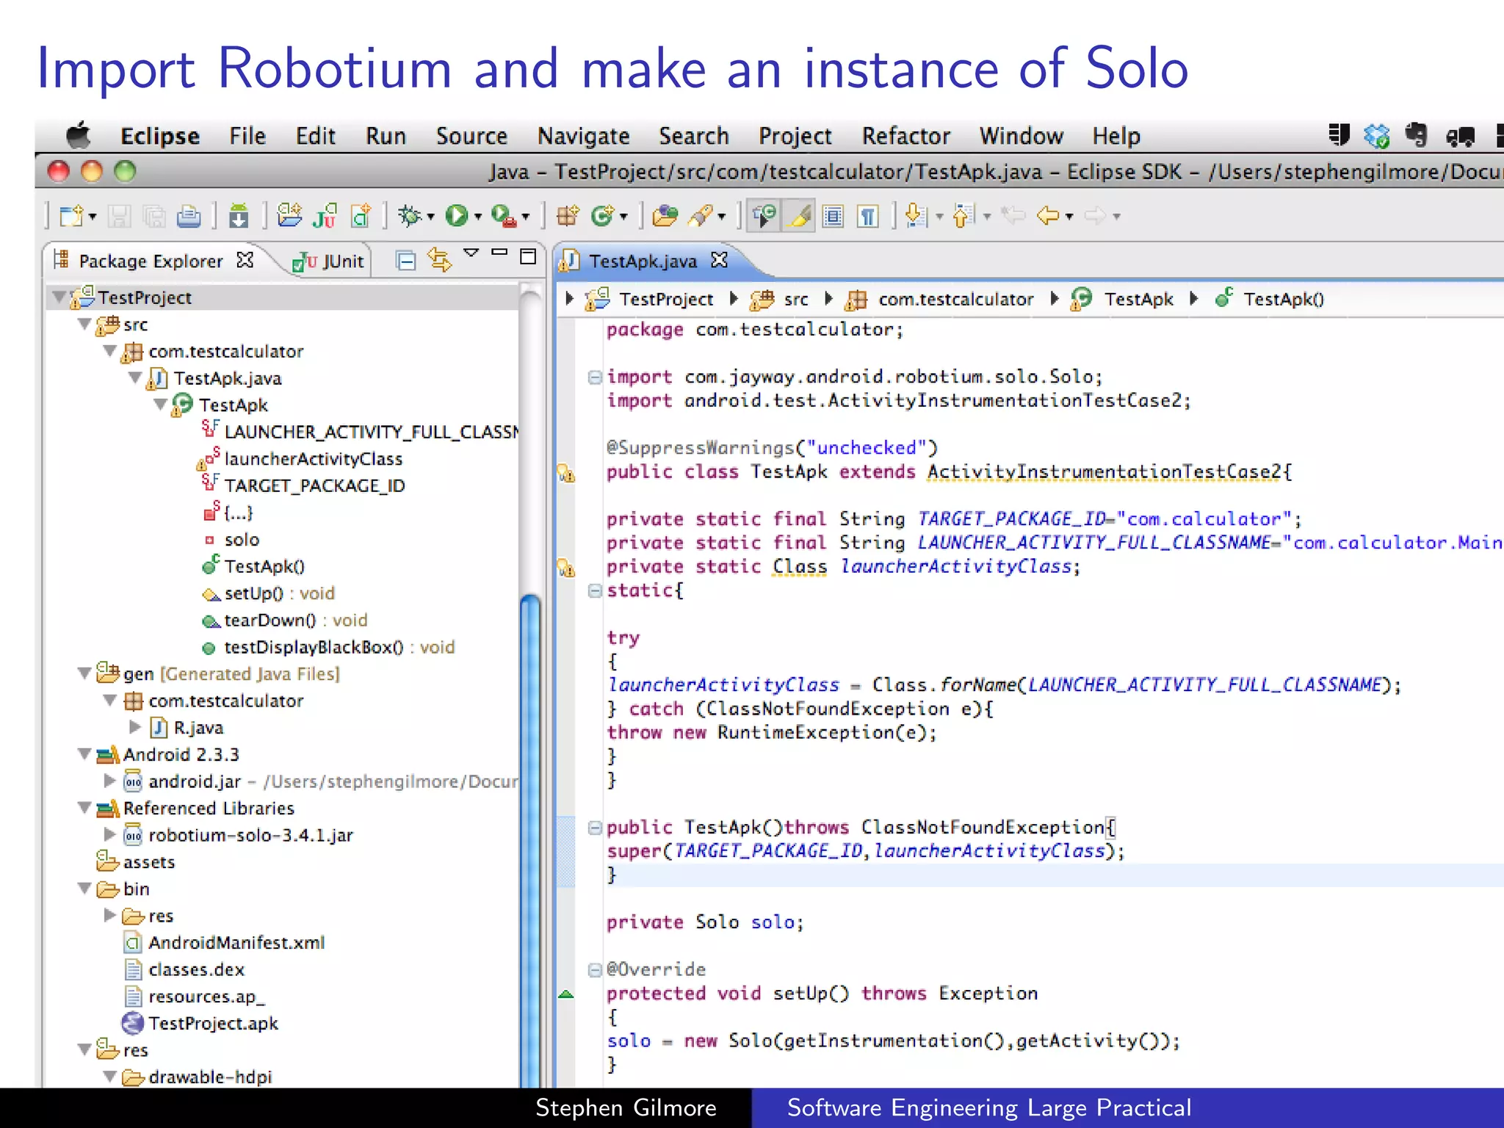
Task: Click TestProject in editor breadcrumb
Action: [x=649, y=299]
